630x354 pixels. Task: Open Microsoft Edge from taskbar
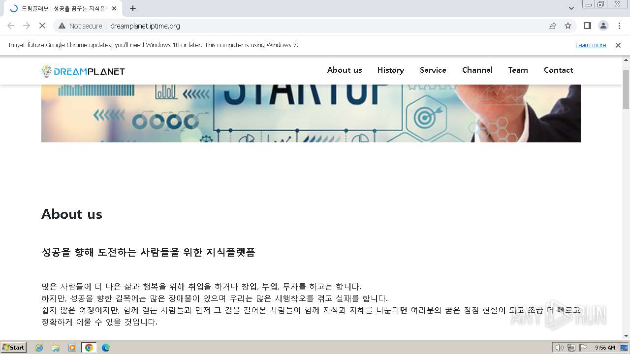(106, 348)
